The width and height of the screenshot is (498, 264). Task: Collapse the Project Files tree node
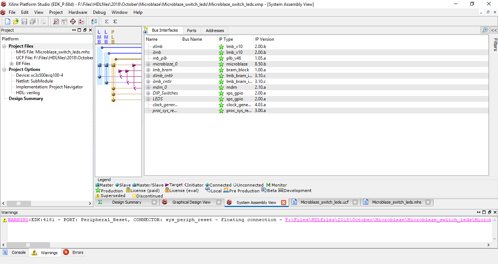pyautogui.click(x=5, y=46)
